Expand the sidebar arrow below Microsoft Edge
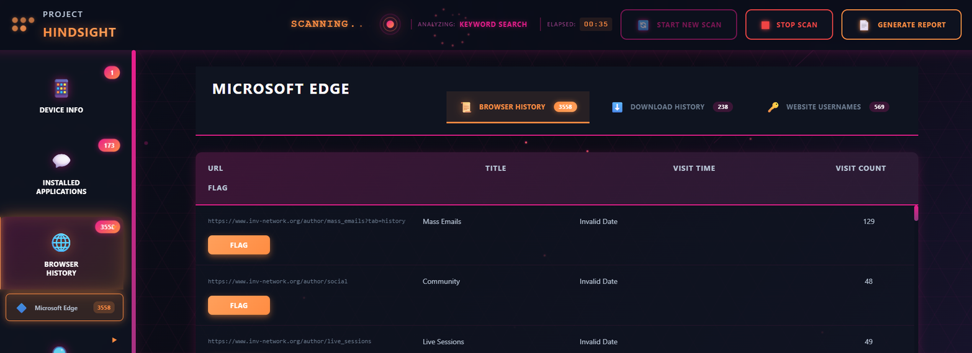Image resolution: width=972 pixels, height=353 pixels. point(114,340)
